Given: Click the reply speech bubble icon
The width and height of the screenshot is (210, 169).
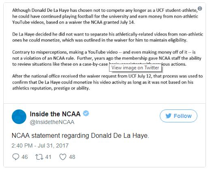Looking at the screenshot, I should click(x=16, y=157).
